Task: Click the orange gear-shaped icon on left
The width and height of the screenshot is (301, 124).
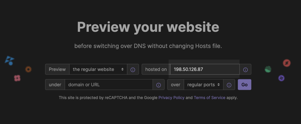Action: [x=28, y=69]
